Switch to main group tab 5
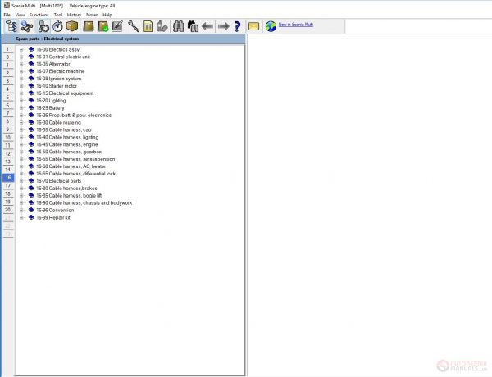492x377 pixels. click(x=8, y=98)
